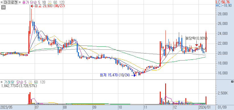The height and width of the screenshot is (110, 234).
Task: Select the pink 5 volume moving average
Action: pos(25,82)
